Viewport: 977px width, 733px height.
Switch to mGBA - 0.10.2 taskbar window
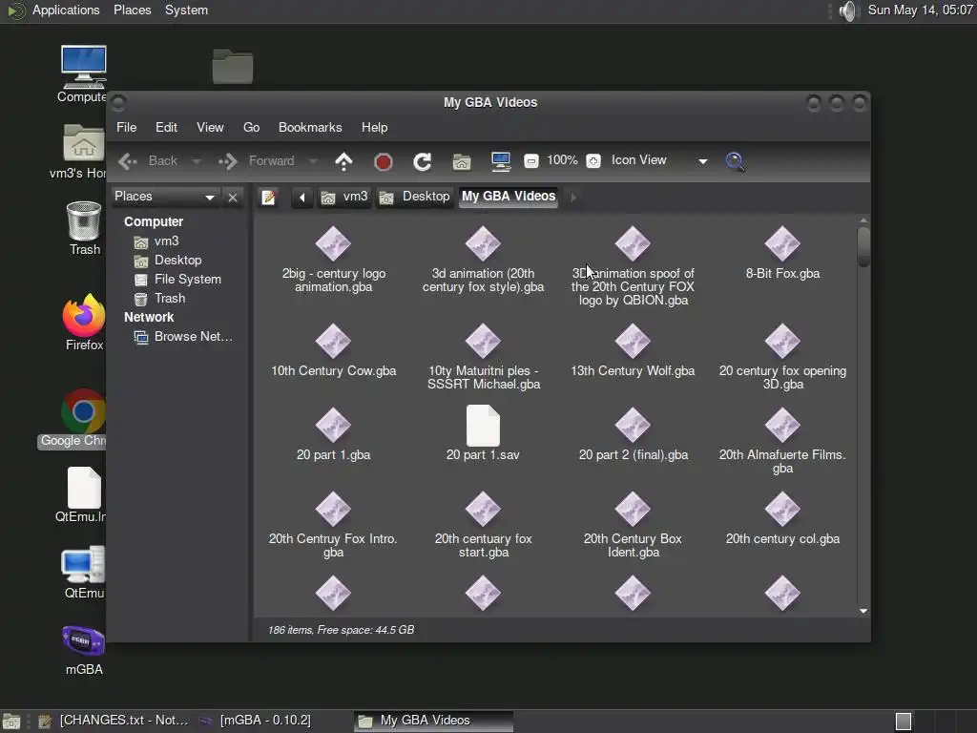coord(255,721)
